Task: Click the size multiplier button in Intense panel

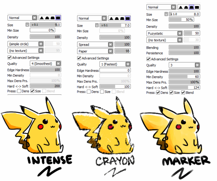Action: [27, 25]
